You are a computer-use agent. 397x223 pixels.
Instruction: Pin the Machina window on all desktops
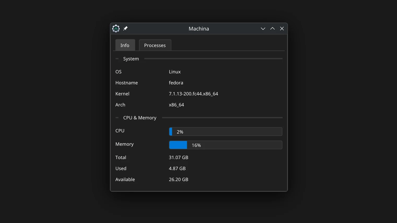pos(125,28)
